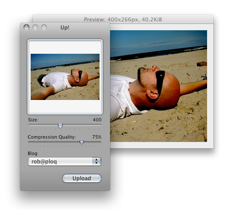
Task: Zoom the Up! window with third button
Action: click(44, 27)
